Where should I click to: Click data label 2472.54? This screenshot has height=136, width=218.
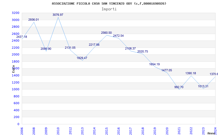coord(118,36)
